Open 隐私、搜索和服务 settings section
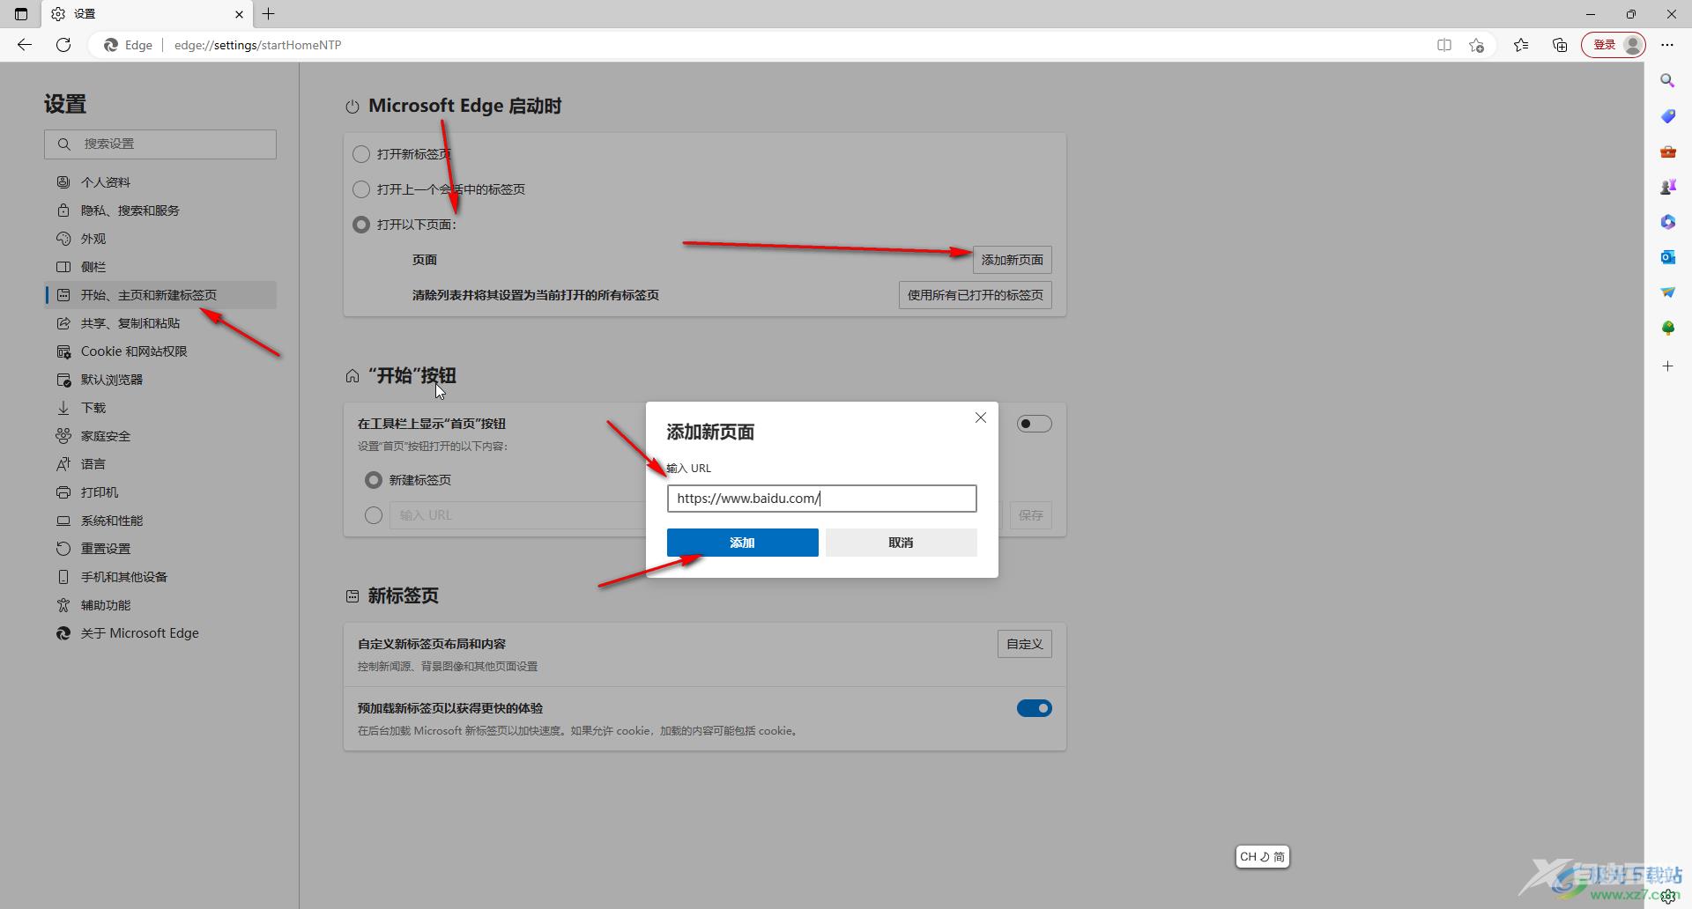The width and height of the screenshot is (1692, 909). [160, 211]
